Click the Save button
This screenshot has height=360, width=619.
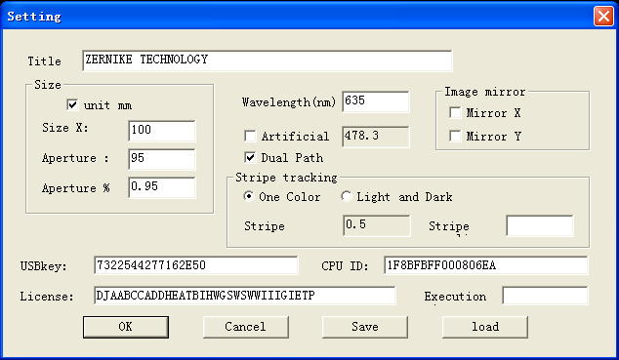coord(365,327)
